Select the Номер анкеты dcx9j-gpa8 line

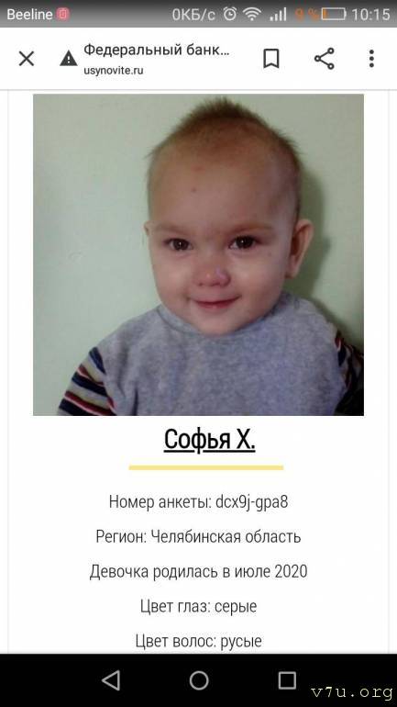198,502
